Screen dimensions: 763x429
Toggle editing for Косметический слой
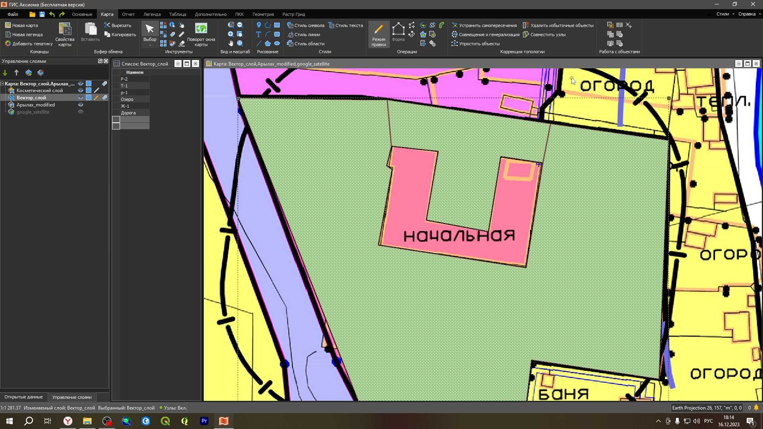97,91
